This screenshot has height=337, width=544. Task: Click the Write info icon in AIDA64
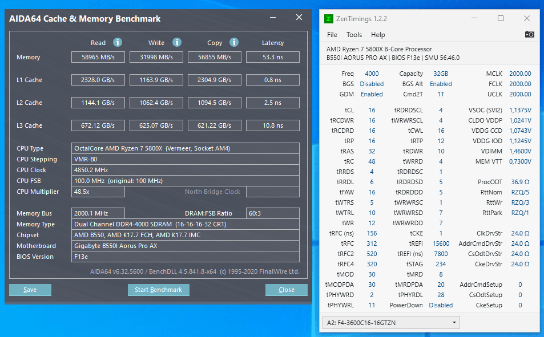(177, 42)
